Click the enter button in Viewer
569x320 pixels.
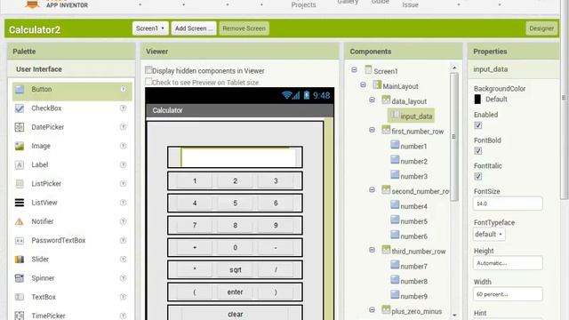click(x=235, y=292)
